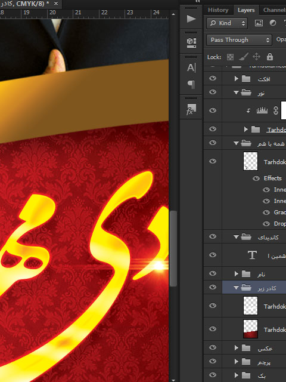Click the red-bottomed Tarhdok layer thumbnail
The image size is (286, 382).
tap(250, 329)
